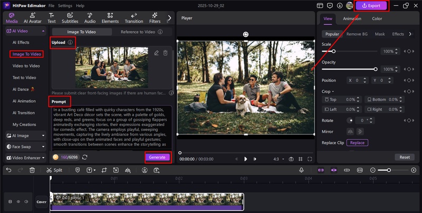This screenshot has width=422, height=213.
Task: Select AI Effects in the sidebar
Action: coord(21,43)
